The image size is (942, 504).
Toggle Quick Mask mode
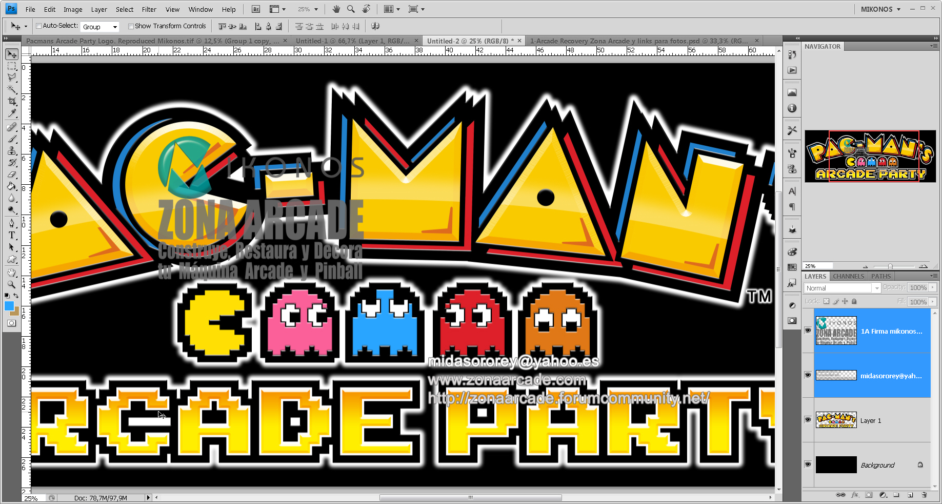pos(12,323)
